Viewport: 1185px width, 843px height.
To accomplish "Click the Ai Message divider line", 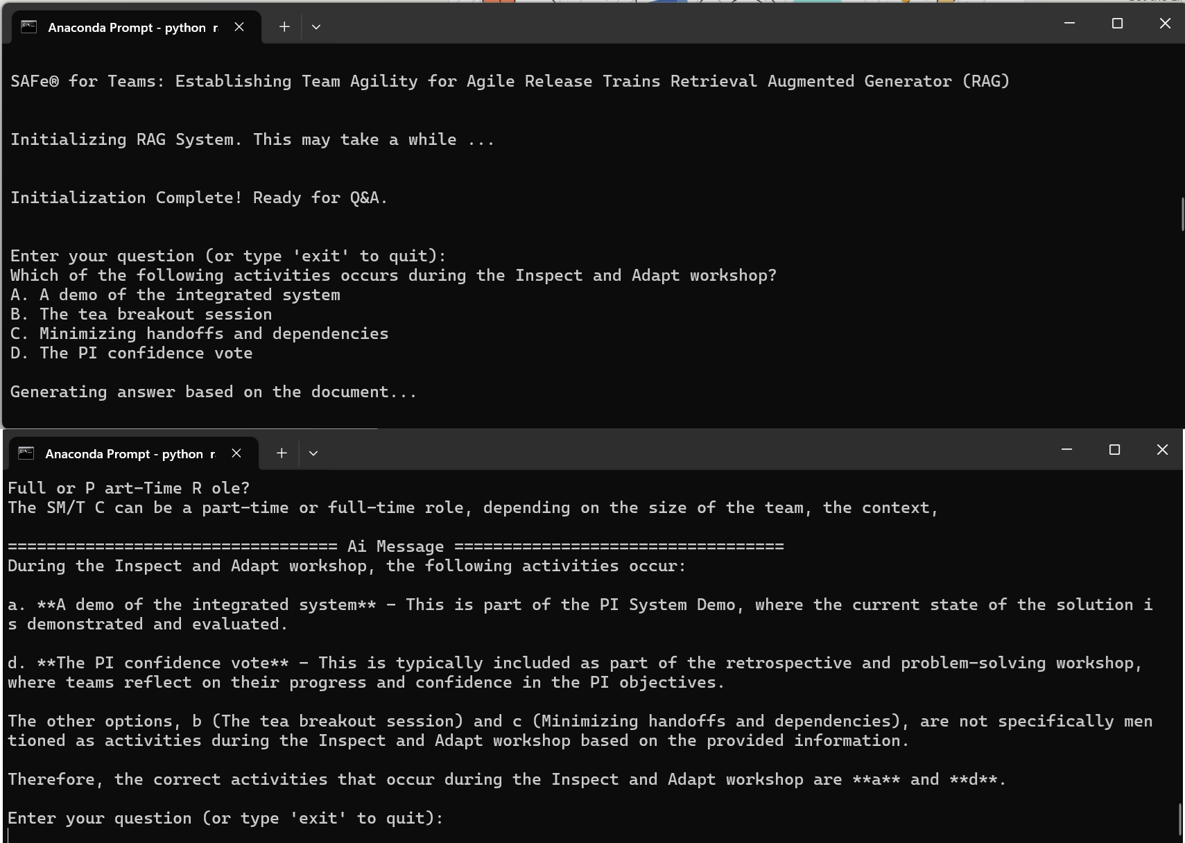I will point(395,546).
